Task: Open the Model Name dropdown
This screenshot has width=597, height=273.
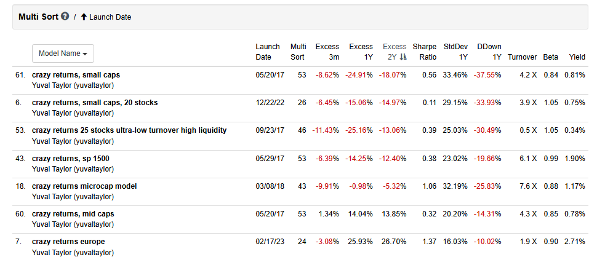Action: tap(63, 53)
